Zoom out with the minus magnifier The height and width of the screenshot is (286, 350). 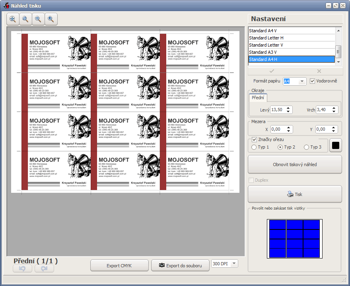(x=38, y=19)
